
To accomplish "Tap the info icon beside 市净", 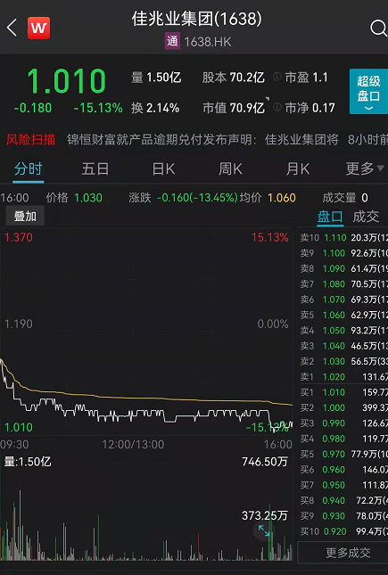I will pyautogui.click(x=277, y=107).
